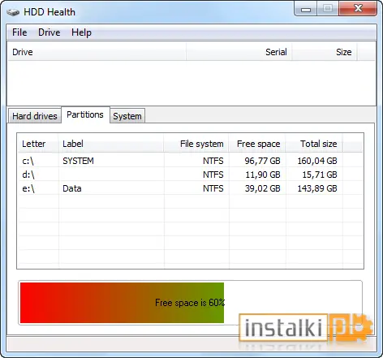Click the 143,89 GB total size value
383x358 pixels.
coord(317,188)
